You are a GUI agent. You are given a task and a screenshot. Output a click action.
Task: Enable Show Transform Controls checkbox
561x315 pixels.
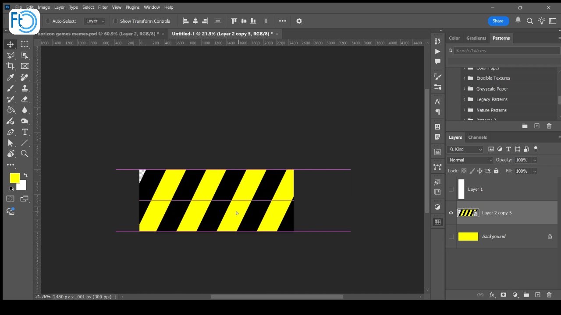pos(116,21)
